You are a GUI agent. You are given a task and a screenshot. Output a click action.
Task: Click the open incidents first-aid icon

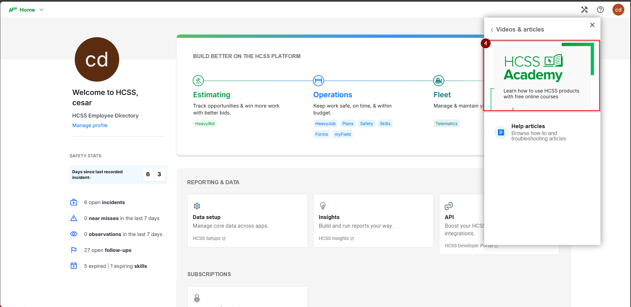pos(74,202)
